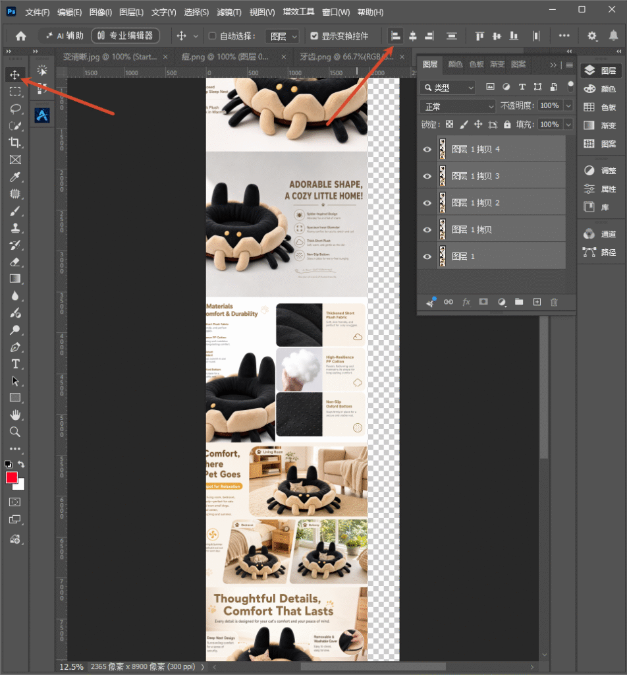Viewport: 627px width, 675px height.
Task: Hide layer 图层 1 拷贝
Action: coord(427,230)
